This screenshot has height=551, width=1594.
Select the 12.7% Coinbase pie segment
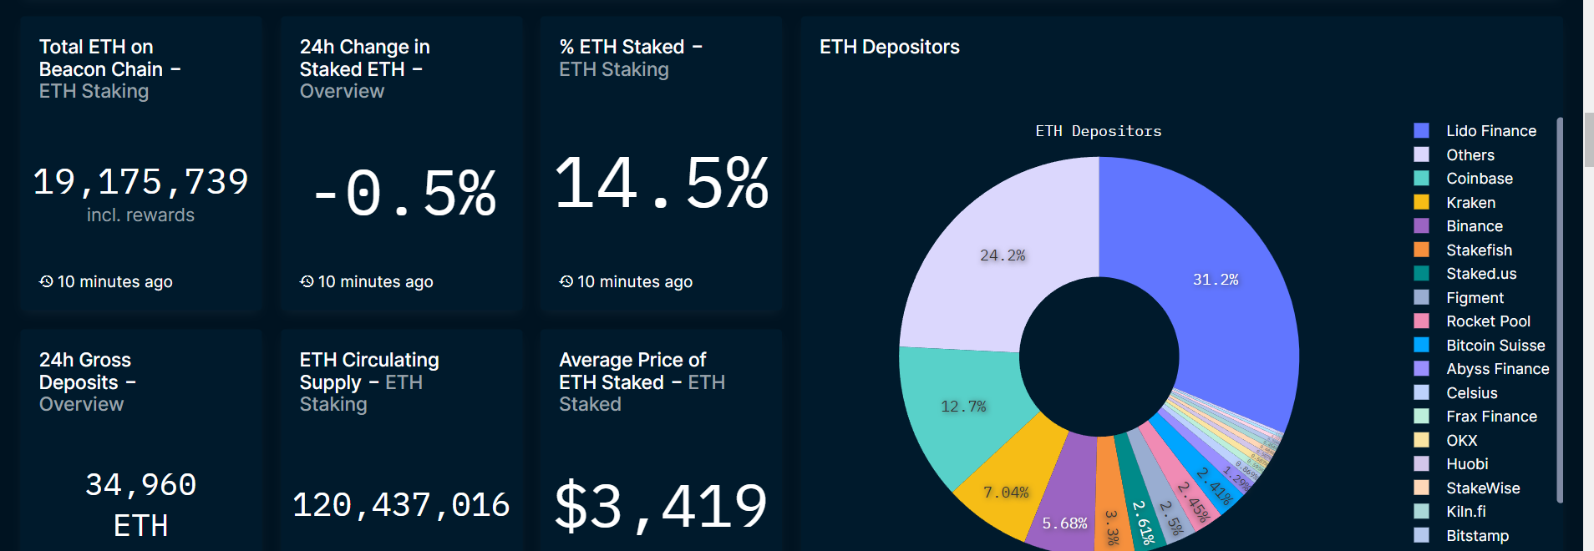(x=963, y=407)
